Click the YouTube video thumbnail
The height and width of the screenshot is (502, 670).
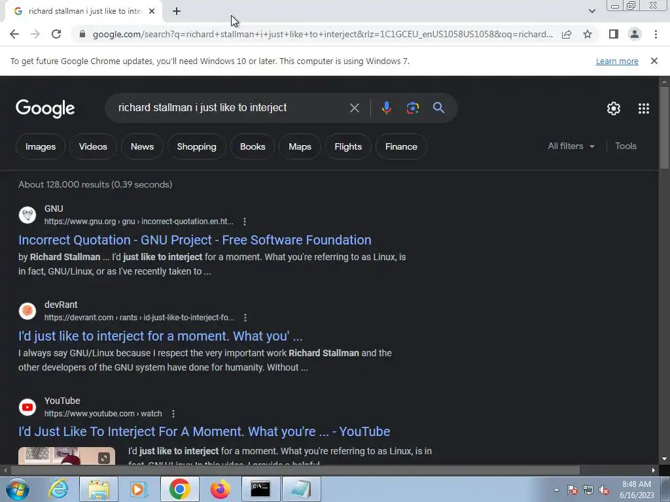tap(67, 456)
